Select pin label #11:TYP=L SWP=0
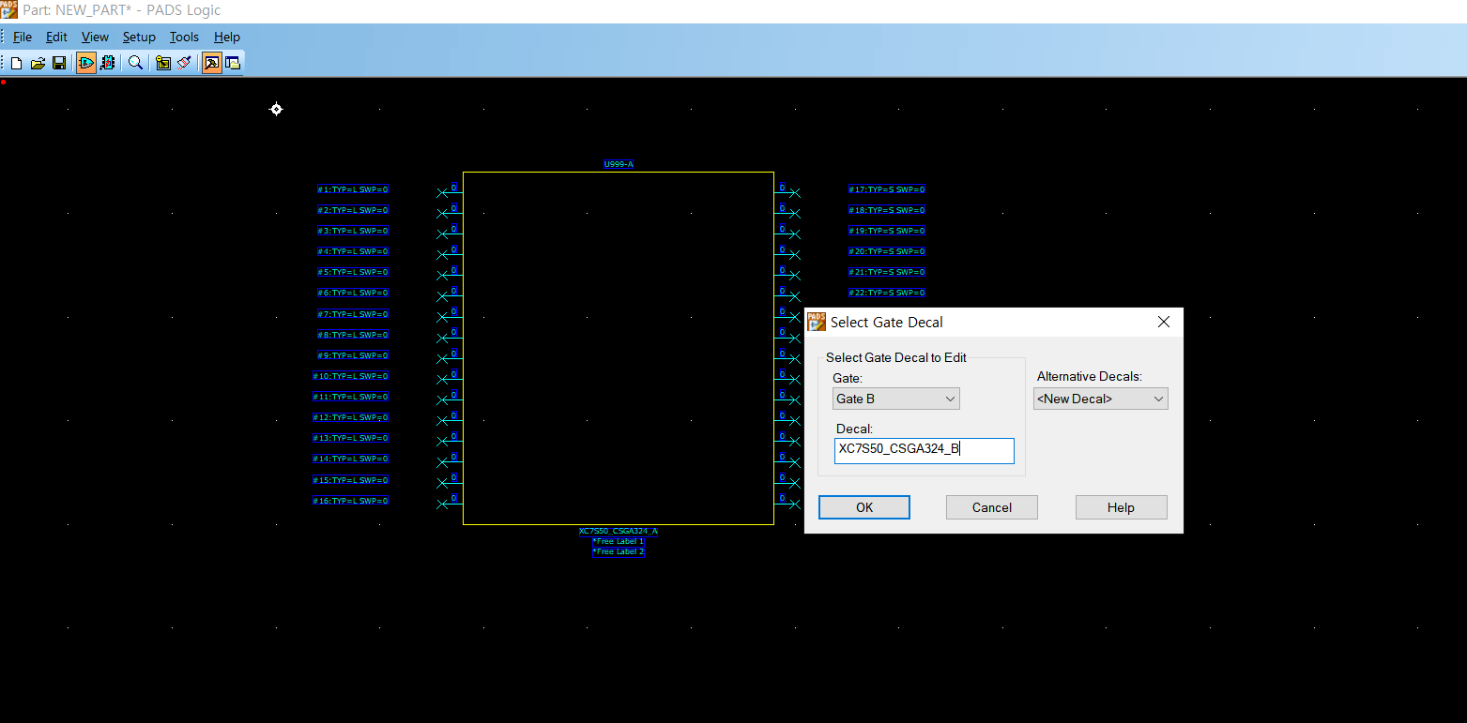Viewport: 1467px width, 723px height. pos(350,397)
